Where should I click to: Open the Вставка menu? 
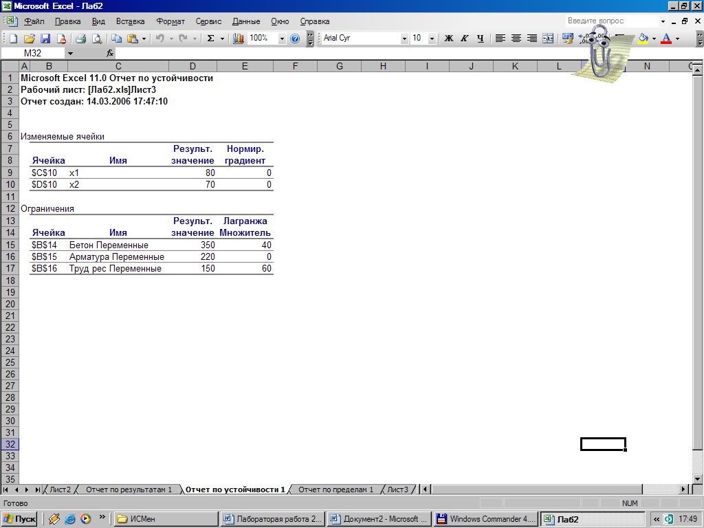(130, 21)
